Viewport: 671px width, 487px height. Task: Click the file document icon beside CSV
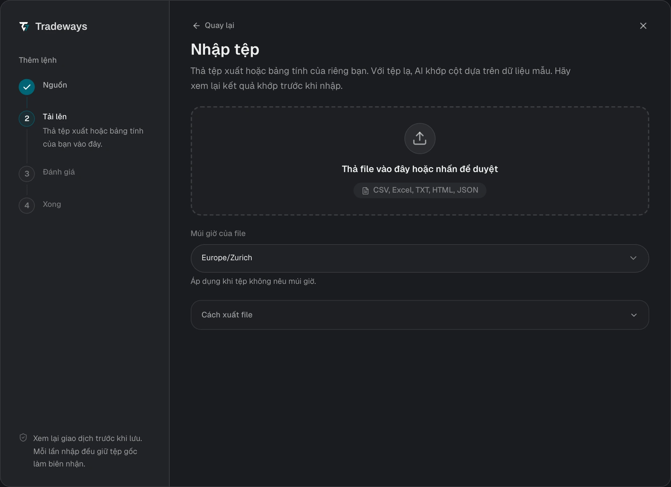coord(365,191)
